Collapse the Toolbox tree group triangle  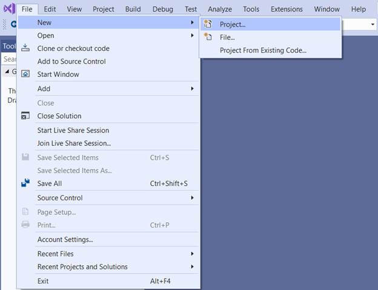pos(7,71)
